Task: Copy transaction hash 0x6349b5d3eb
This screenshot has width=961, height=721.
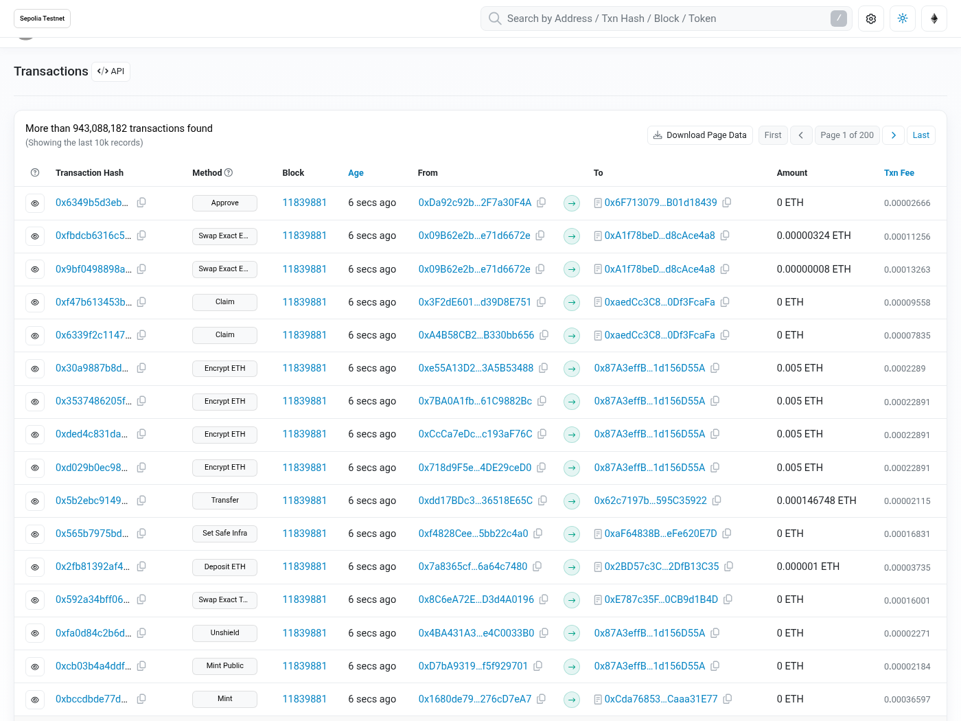Action: click(141, 203)
